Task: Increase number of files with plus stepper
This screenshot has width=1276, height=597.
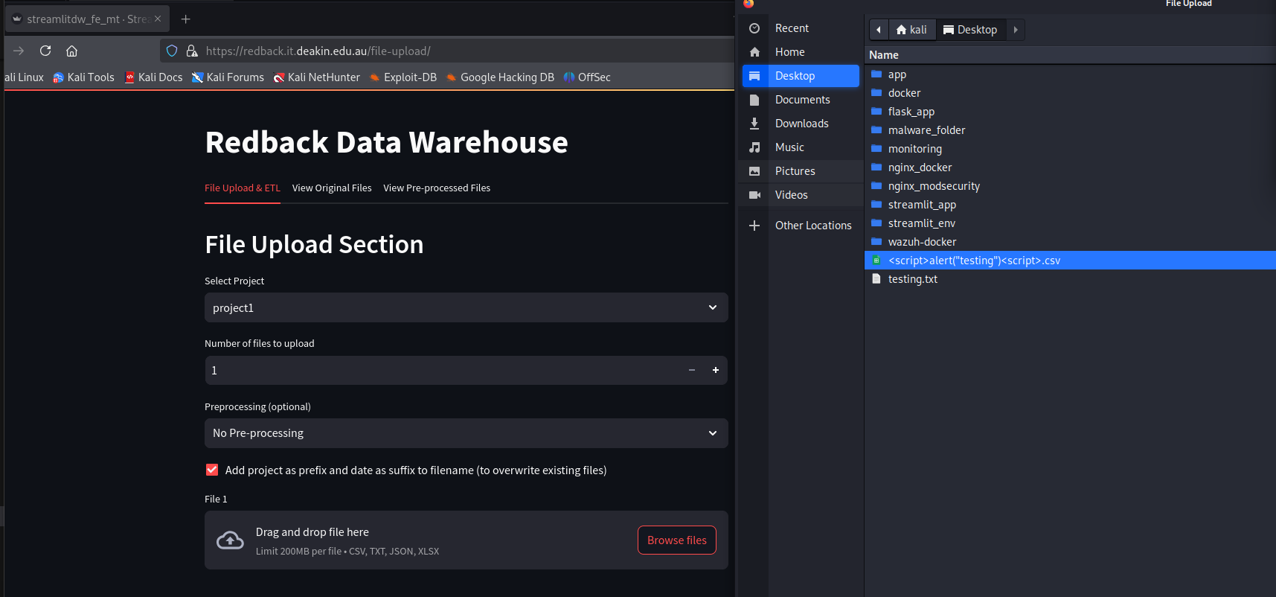Action: [x=715, y=370]
